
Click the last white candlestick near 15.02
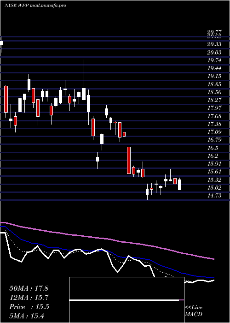tap(179, 184)
